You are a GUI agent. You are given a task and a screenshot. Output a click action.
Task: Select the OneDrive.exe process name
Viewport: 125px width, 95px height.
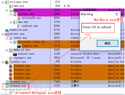click(18, 30)
